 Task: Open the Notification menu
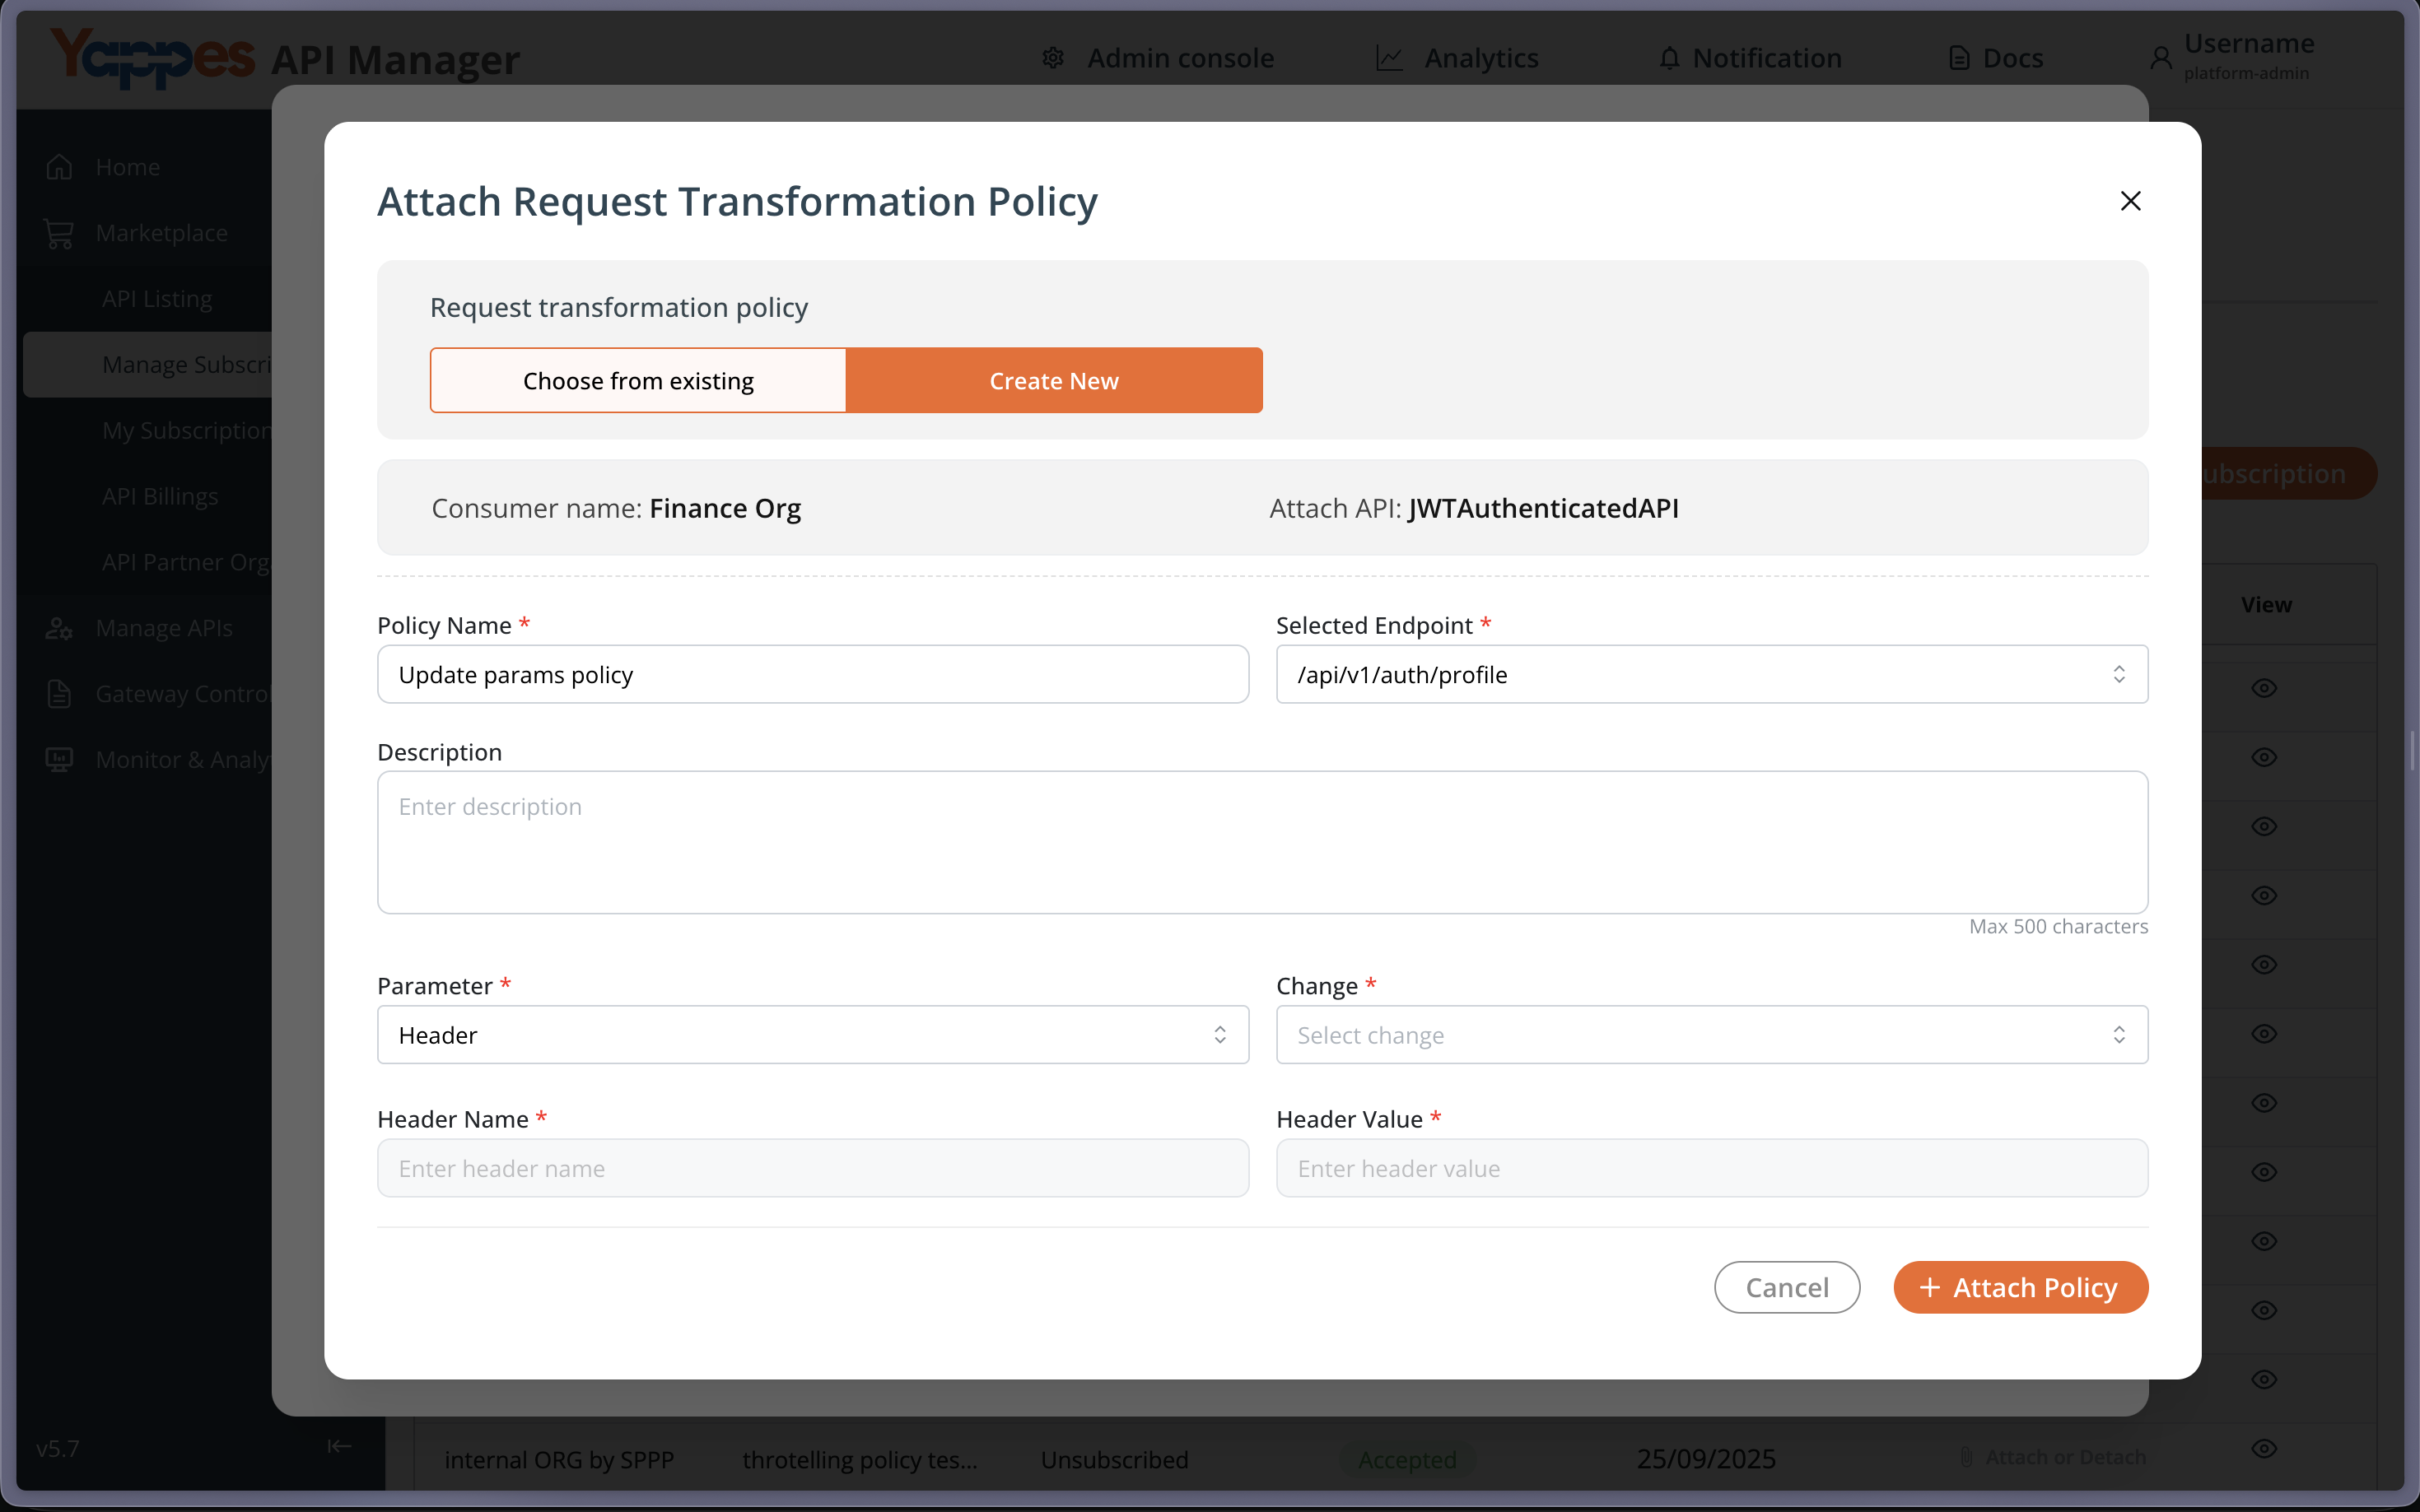[x=1767, y=58]
